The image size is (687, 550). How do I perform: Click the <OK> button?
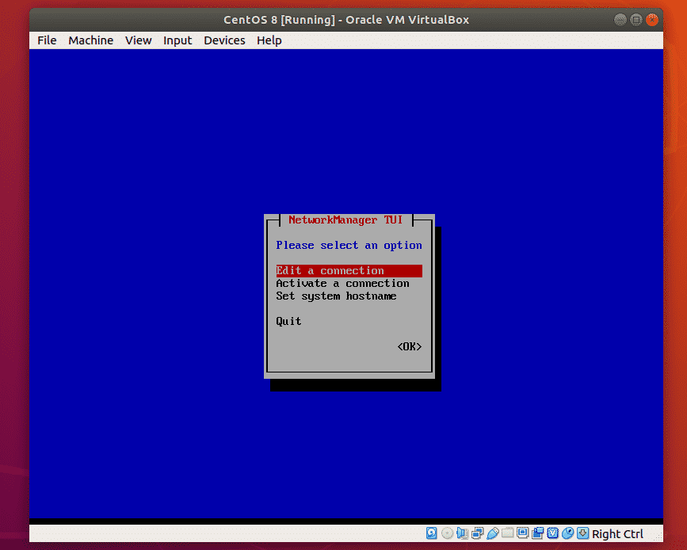coord(410,346)
